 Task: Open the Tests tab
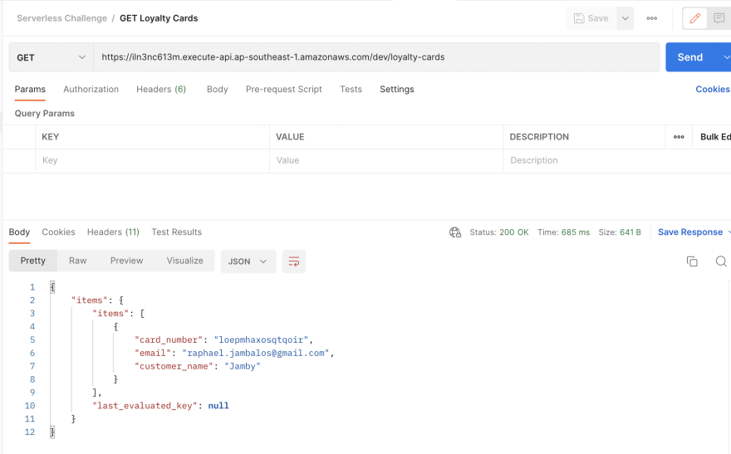coord(351,89)
